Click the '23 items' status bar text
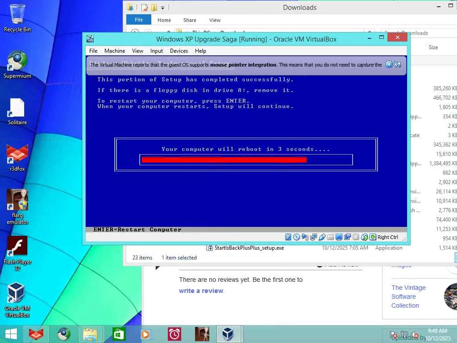Image resolution: width=457 pixels, height=343 pixels. [142, 258]
